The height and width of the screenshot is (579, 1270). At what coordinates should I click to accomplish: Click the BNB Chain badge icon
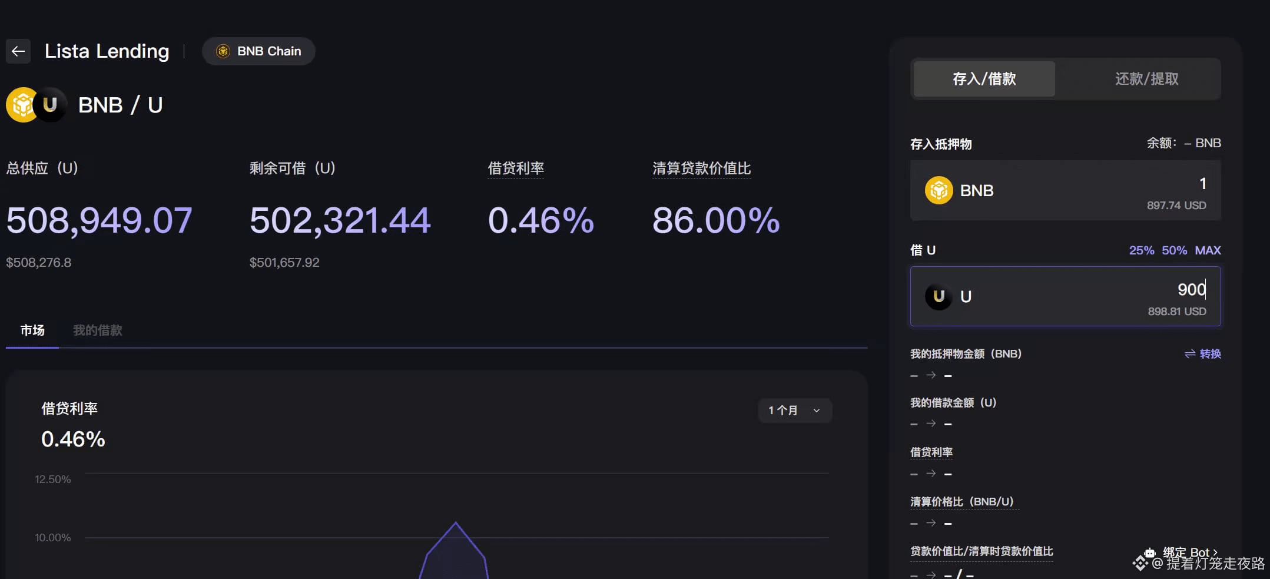(x=223, y=51)
